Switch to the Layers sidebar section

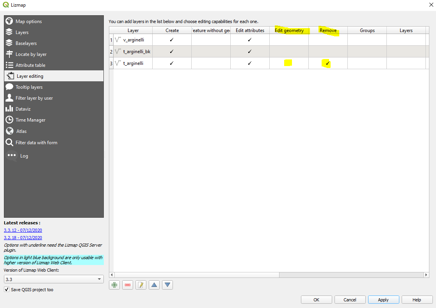[x=21, y=32]
